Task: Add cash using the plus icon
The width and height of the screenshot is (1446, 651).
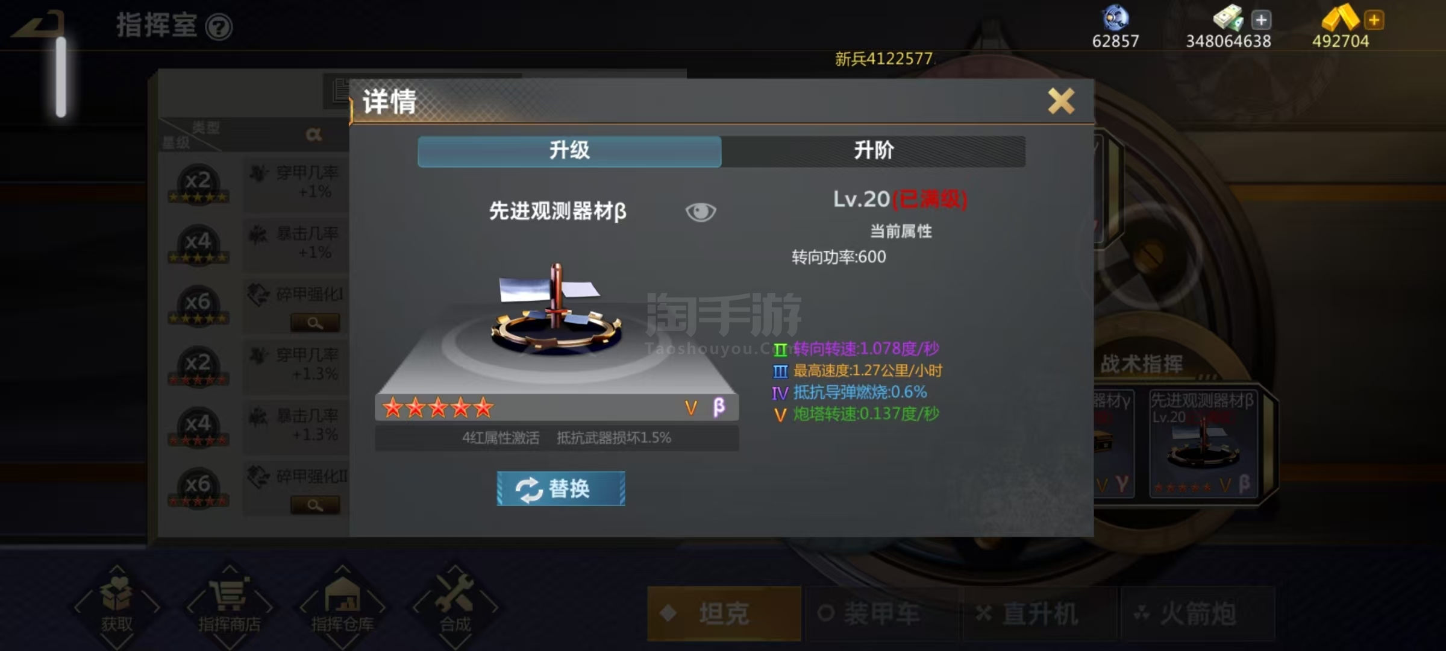Action: click(1261, 20)
